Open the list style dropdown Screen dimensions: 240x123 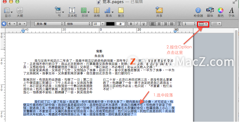pos(216,24)
